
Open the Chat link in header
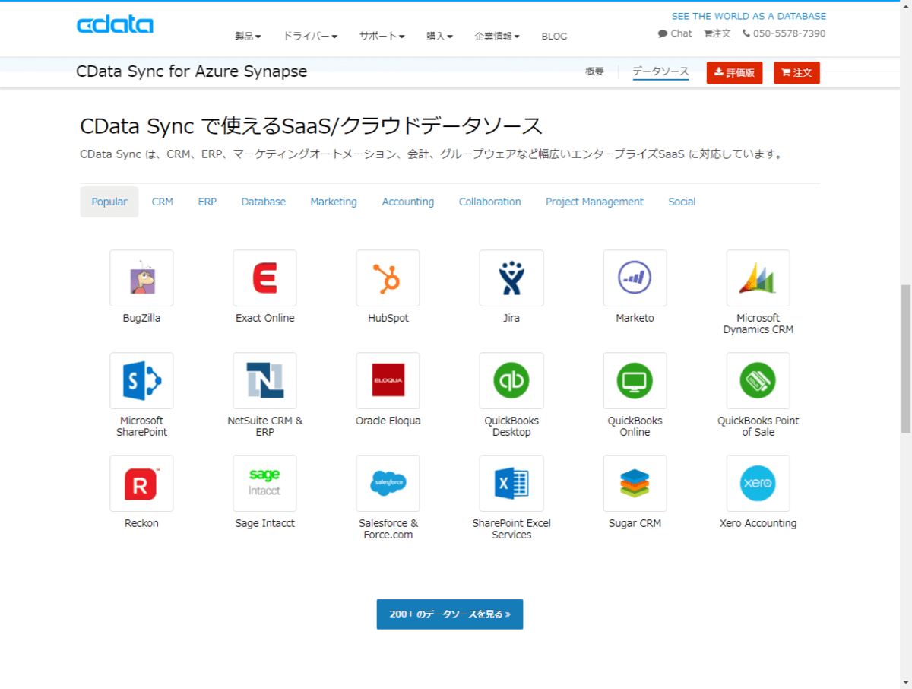coord(675,33)
